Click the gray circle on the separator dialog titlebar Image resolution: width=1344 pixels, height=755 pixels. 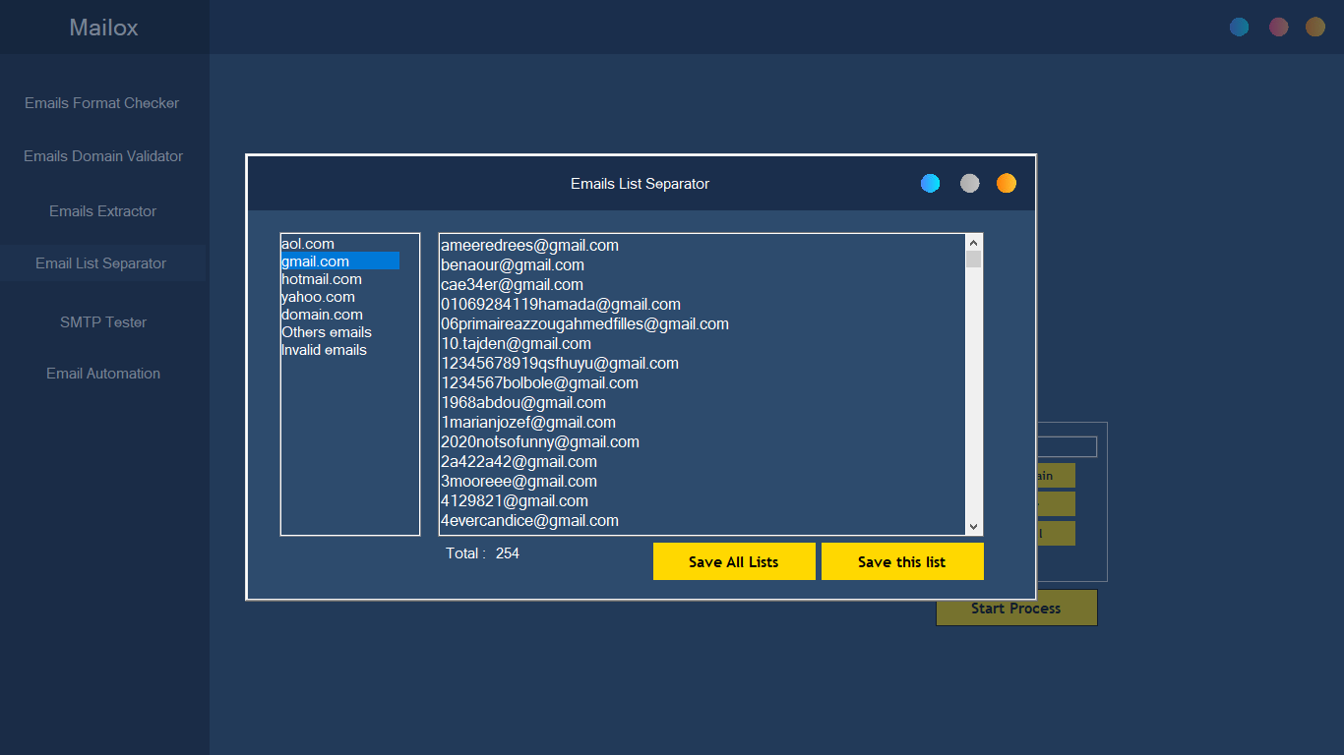click(969, 183)
